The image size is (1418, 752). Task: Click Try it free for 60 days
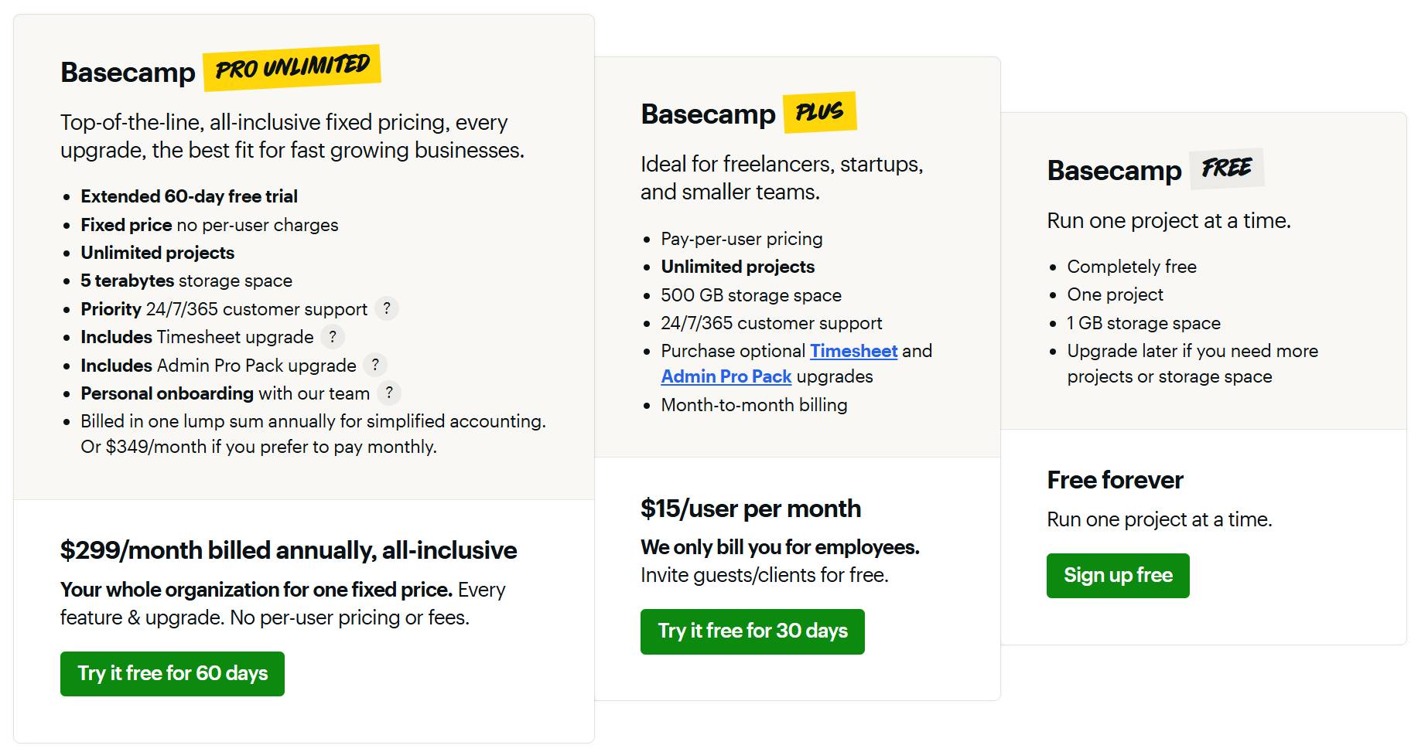point(172,673)
